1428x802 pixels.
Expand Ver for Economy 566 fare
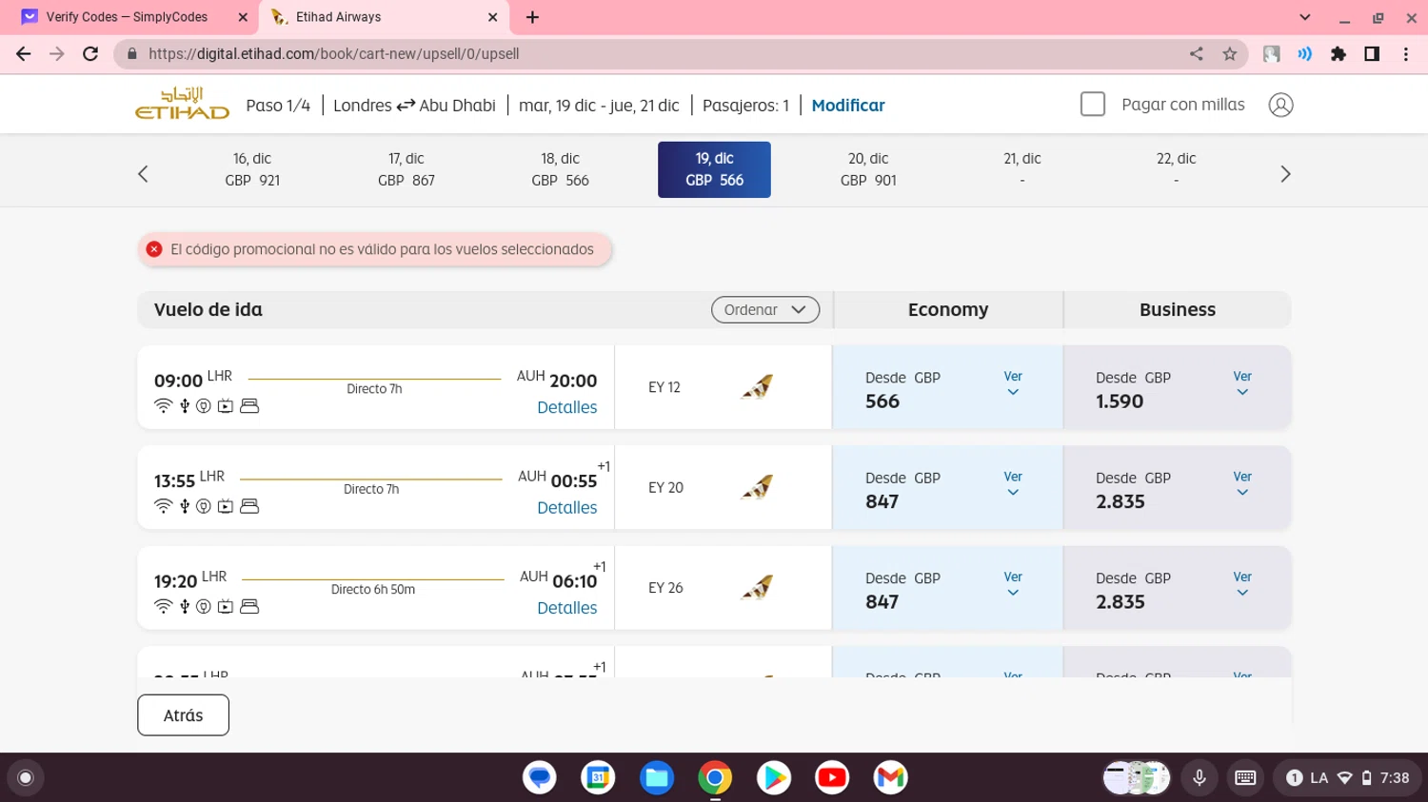1013,383
